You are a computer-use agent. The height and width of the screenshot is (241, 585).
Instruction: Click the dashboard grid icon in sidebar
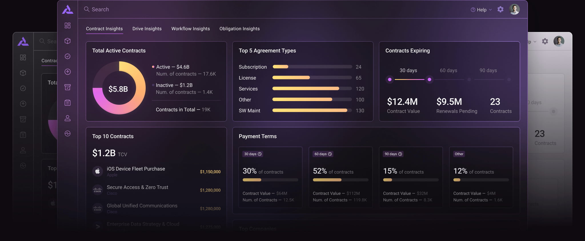(x=67, y=26)
